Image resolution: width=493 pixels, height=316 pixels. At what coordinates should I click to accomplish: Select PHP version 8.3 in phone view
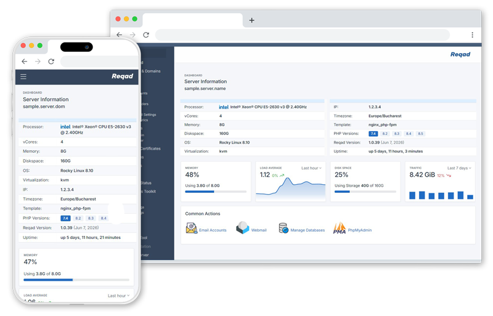[91, 218]
